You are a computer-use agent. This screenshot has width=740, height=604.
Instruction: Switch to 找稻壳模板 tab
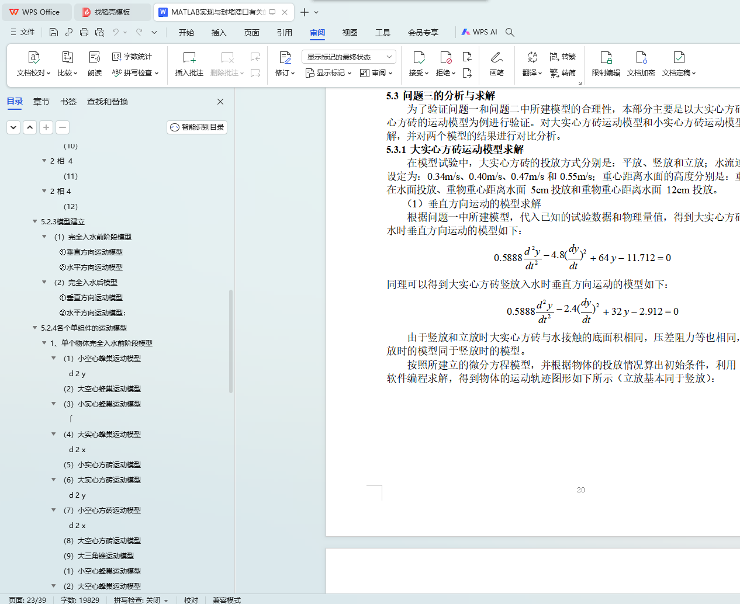point(112,12)
